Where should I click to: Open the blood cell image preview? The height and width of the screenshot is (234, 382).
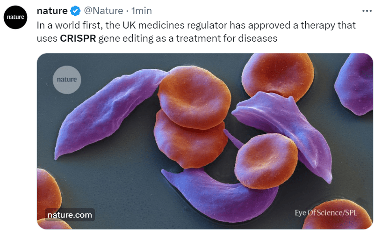[205, 140]
